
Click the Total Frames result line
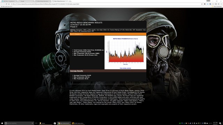click(89, 50)
